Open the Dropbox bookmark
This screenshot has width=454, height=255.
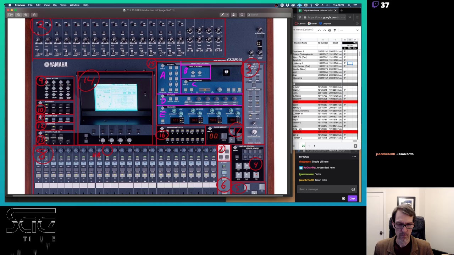326,24
